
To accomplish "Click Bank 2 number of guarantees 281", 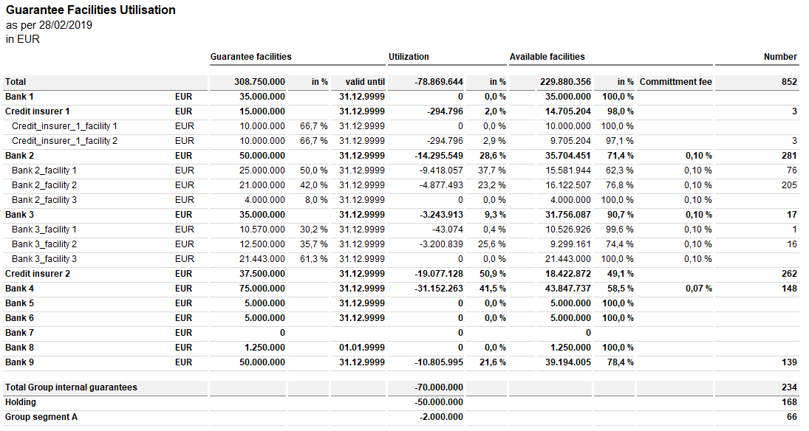I will pos(789,156).
